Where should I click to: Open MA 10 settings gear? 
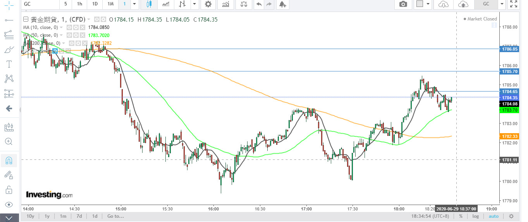point(76,27)
